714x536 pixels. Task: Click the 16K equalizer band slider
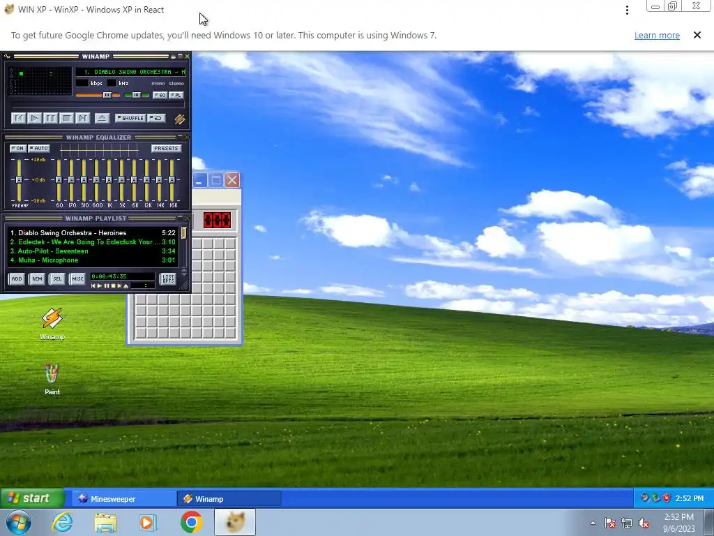pyautogui.click(x=172, y=180)
